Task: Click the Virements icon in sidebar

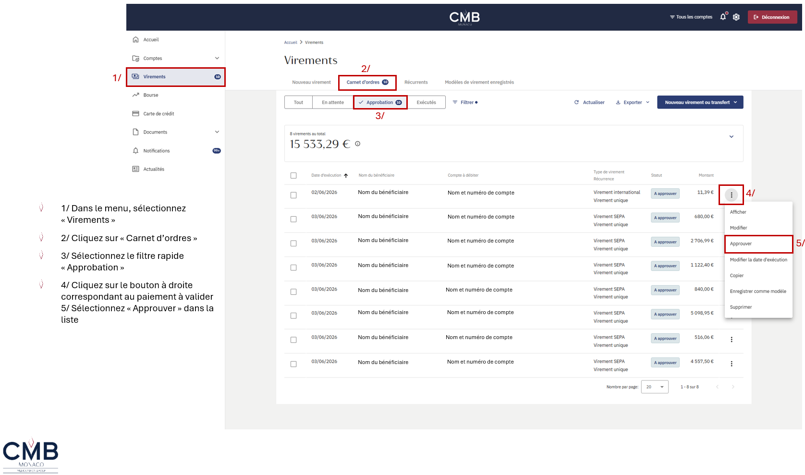Action: coord(135,76)
